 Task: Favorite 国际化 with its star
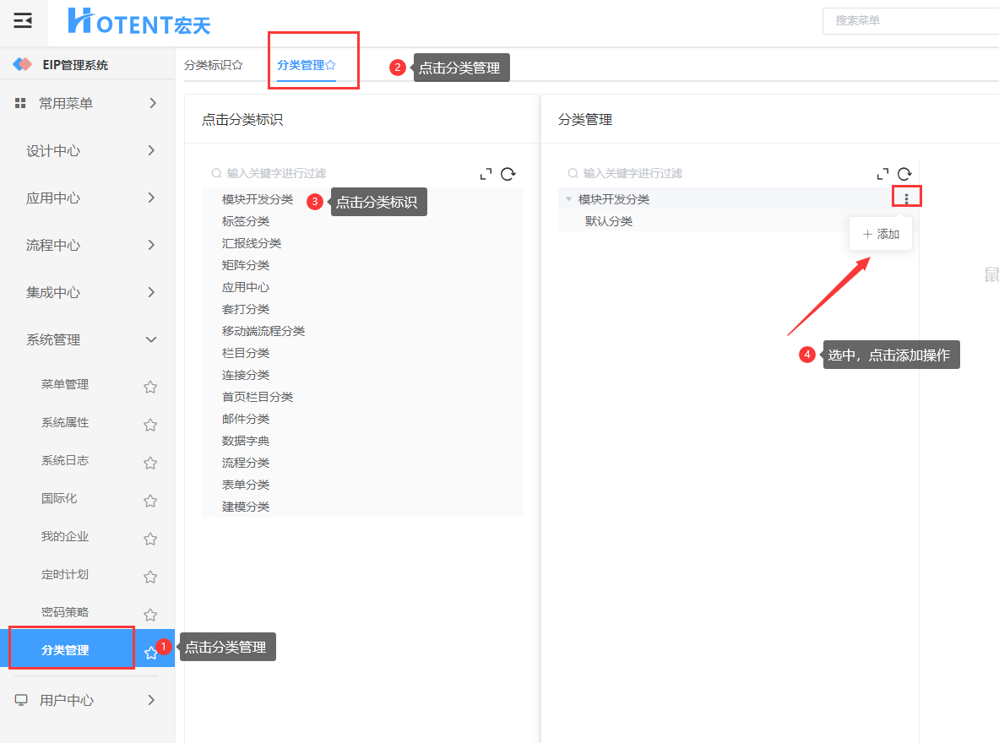pos(150,501)
